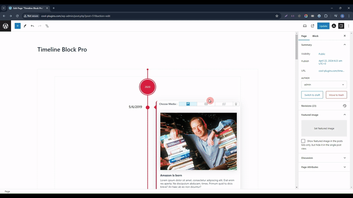
Task: Open page preview in new tab icon
Action: (312, 26)
